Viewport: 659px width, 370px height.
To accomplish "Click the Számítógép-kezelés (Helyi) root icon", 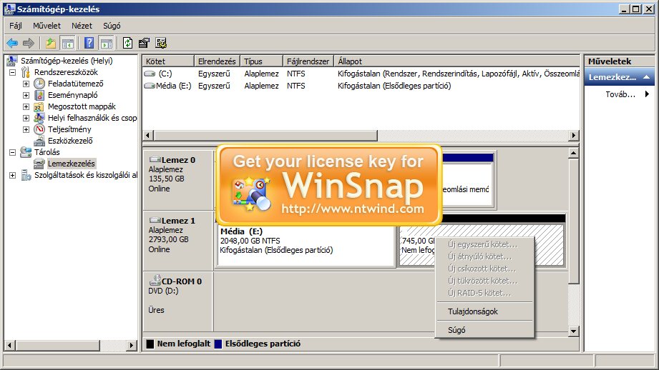I will click(12, 61).
